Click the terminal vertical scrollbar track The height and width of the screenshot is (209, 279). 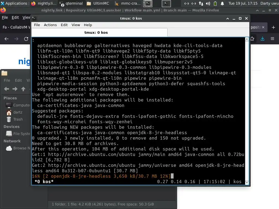click(247, 111)
